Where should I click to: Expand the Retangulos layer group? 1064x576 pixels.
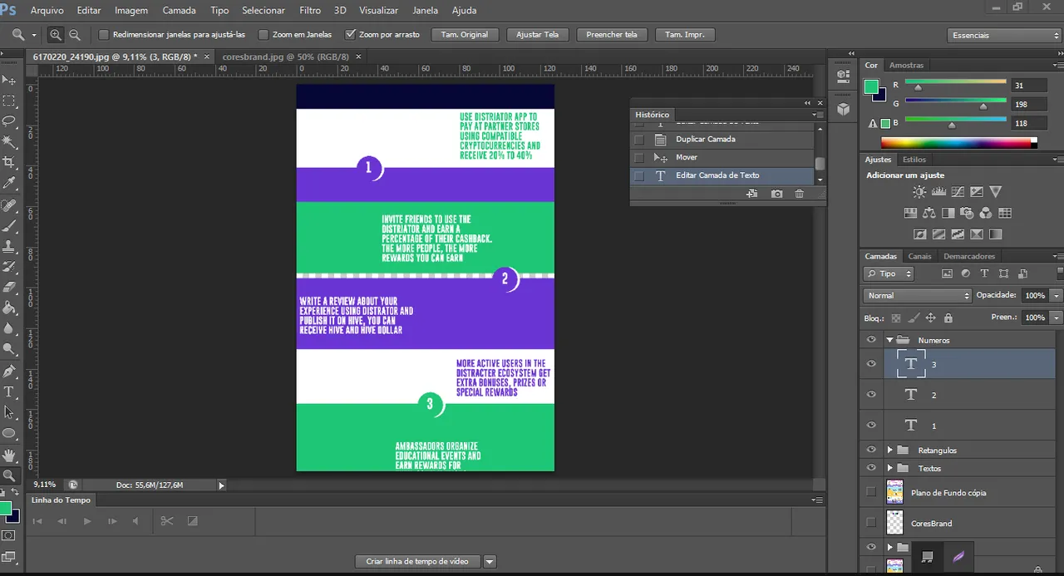pyautogui.click(x=889, y=450)
